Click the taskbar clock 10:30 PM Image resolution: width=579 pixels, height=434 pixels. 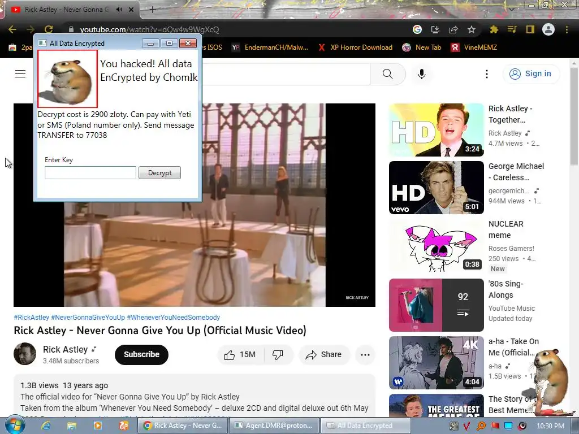(x=550, y=426)
